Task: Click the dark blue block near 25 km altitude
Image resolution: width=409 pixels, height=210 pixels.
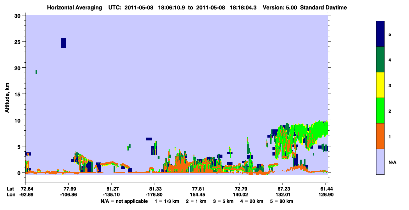Action: pyautogui.click(x=64, y=43)
